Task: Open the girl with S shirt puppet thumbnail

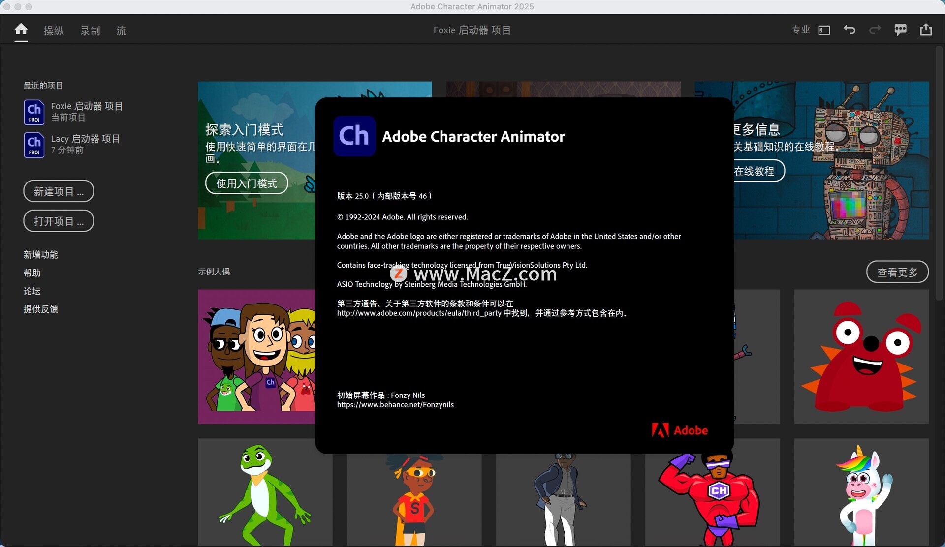Action: coord(414,499)
